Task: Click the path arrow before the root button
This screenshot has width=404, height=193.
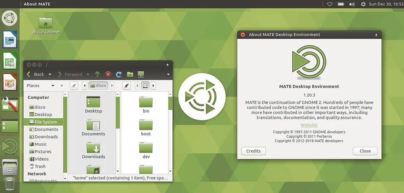Action: click(137, 86)
